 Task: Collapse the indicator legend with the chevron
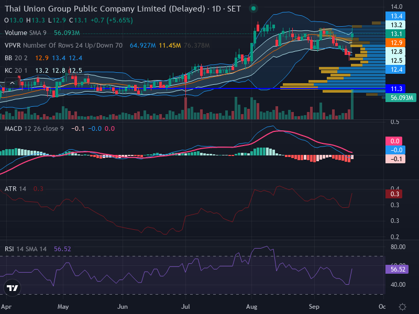click(12, 83)
